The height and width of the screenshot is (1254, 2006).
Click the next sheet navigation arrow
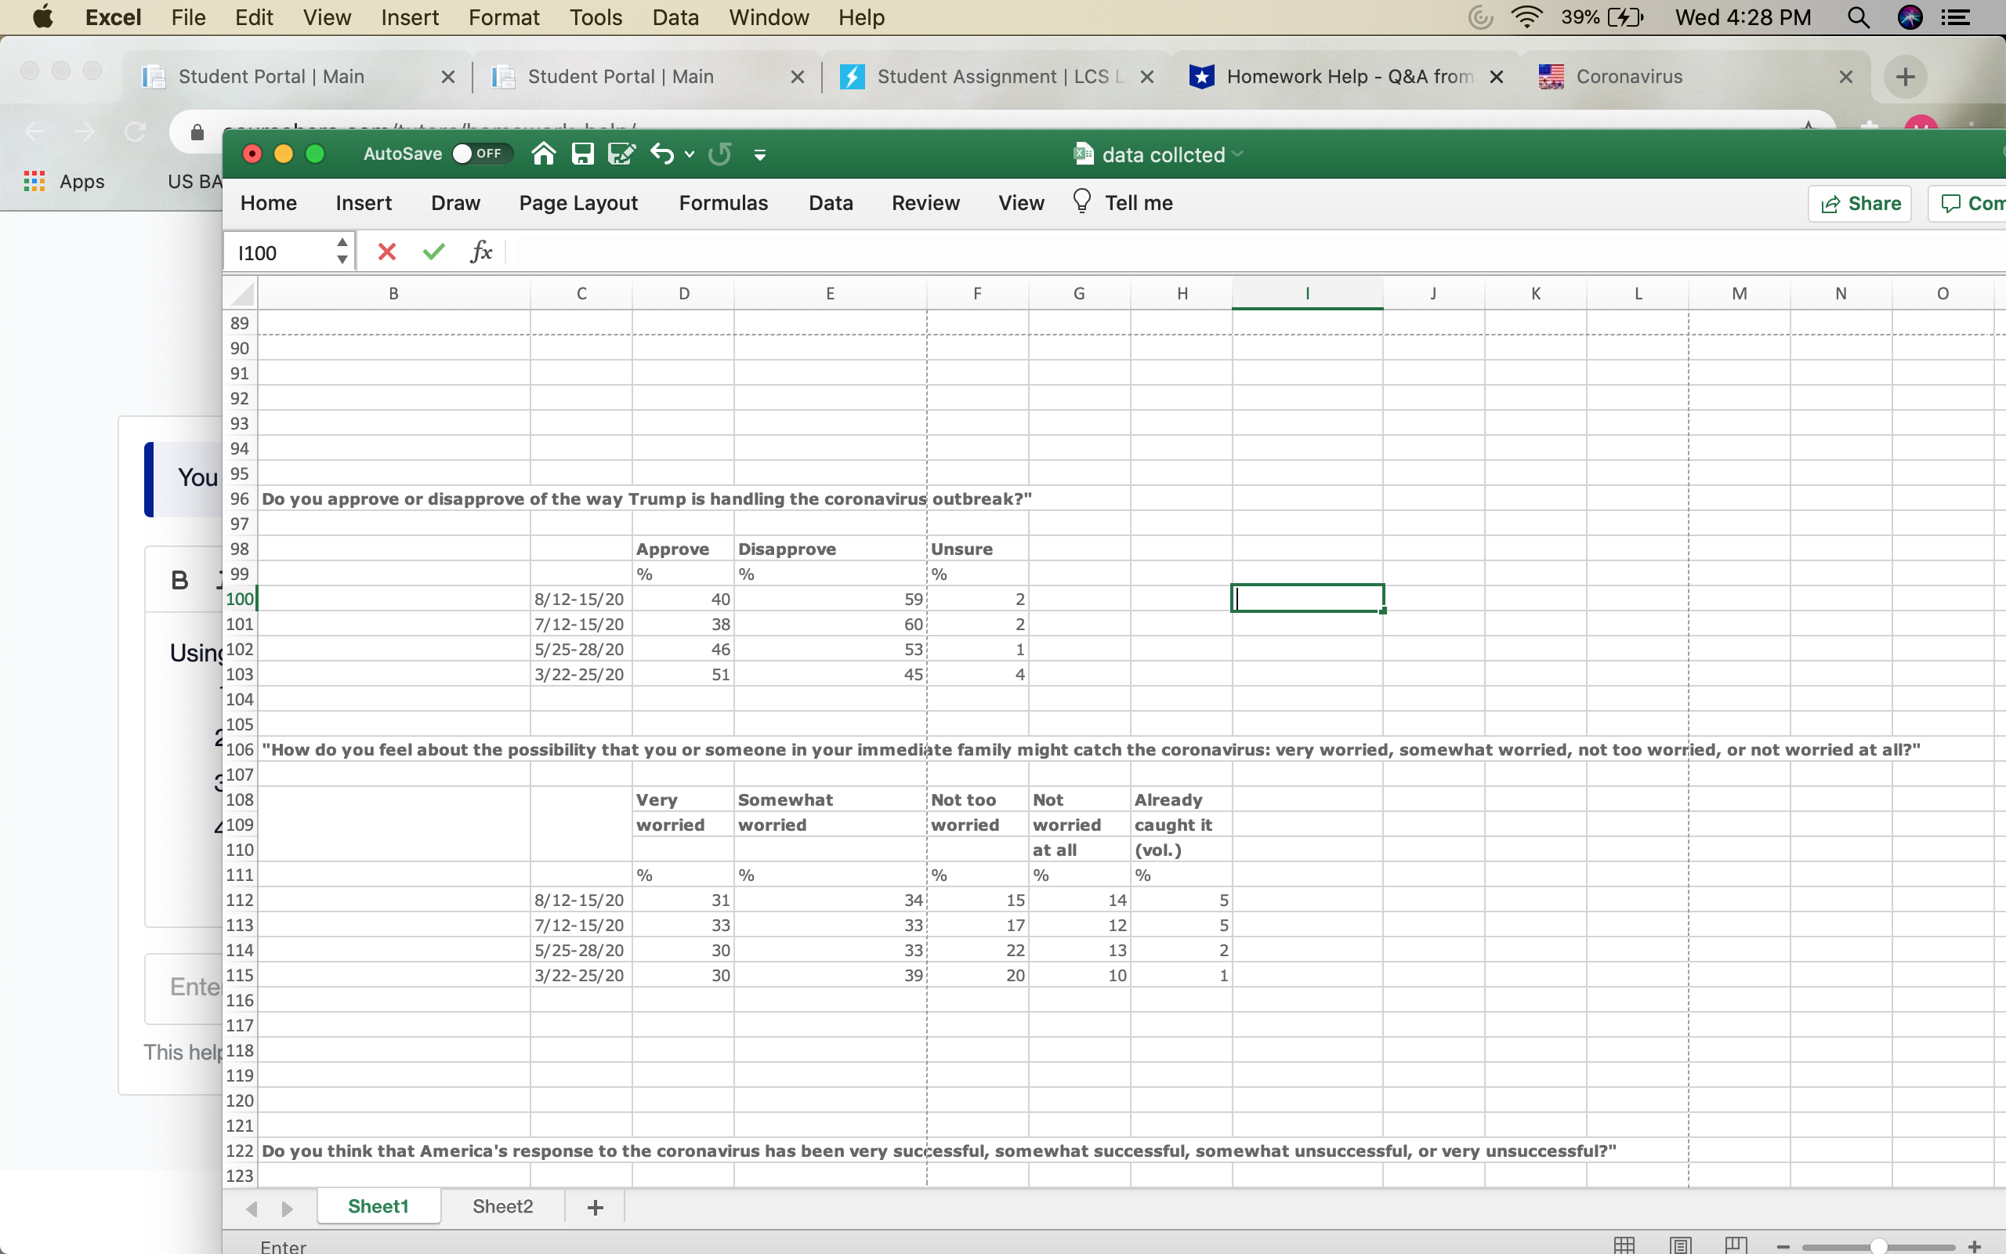tap(287, 1209)
